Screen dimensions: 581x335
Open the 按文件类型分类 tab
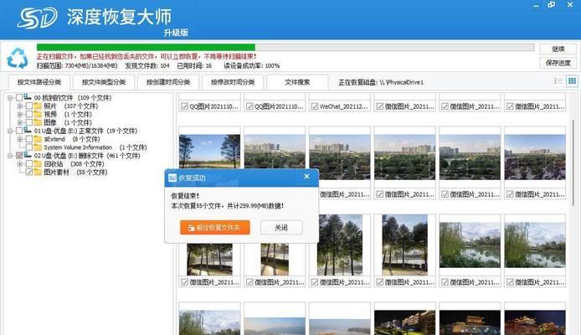pos(103,82)
